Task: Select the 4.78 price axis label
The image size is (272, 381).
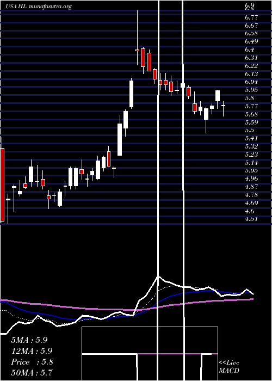Action: click(x=251, y=195)
